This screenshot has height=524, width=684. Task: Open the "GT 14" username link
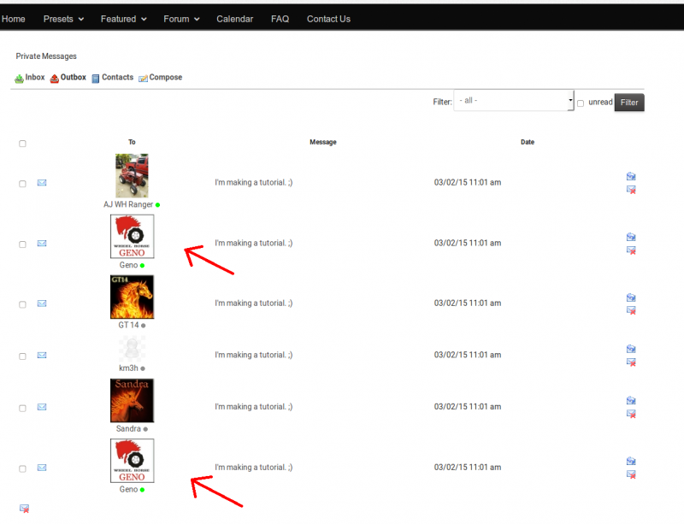tap(128, 326)
